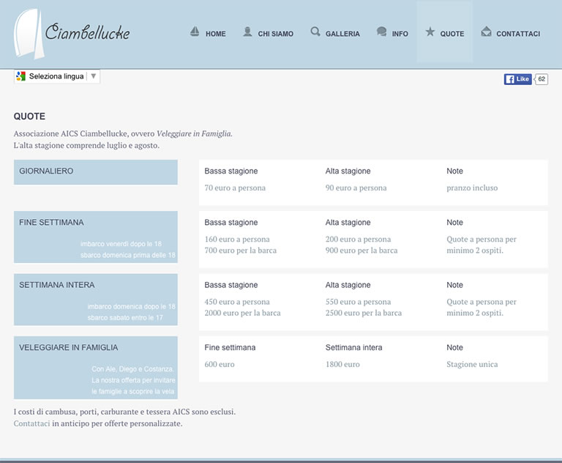Open the GALLERIA menu item
The height and width of the screenshot is (463, 562).
click(x=342, y=34)
